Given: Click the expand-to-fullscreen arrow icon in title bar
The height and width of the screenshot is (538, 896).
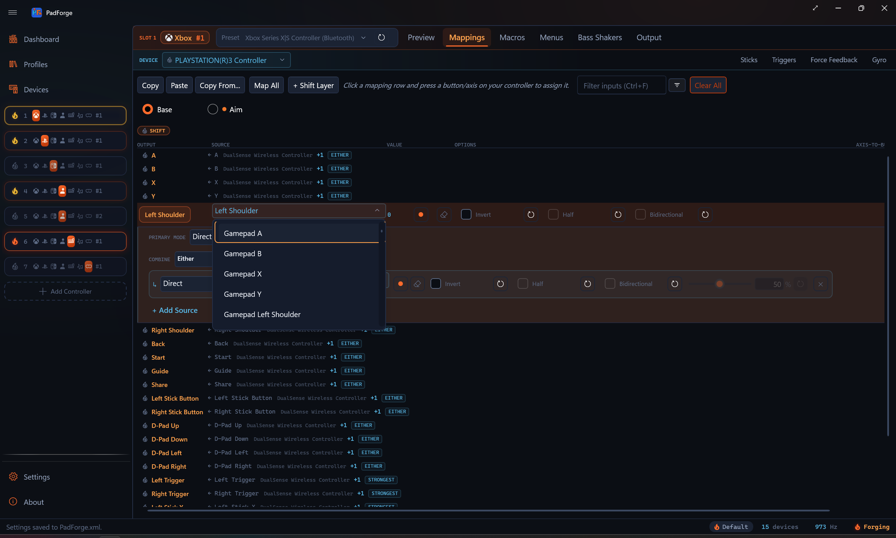Looking at the screenshot, I should coord(815,8).
